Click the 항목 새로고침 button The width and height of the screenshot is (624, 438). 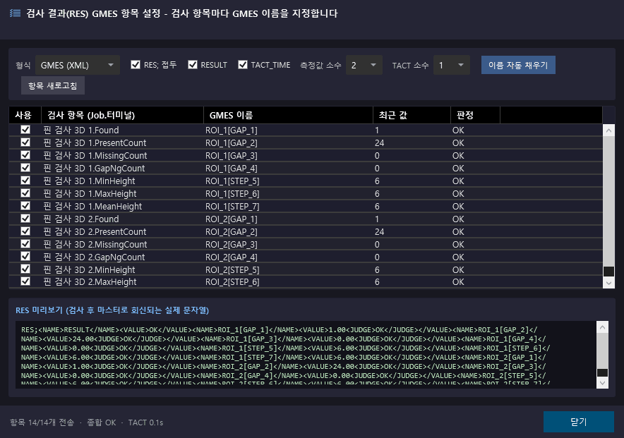(53, 86)
